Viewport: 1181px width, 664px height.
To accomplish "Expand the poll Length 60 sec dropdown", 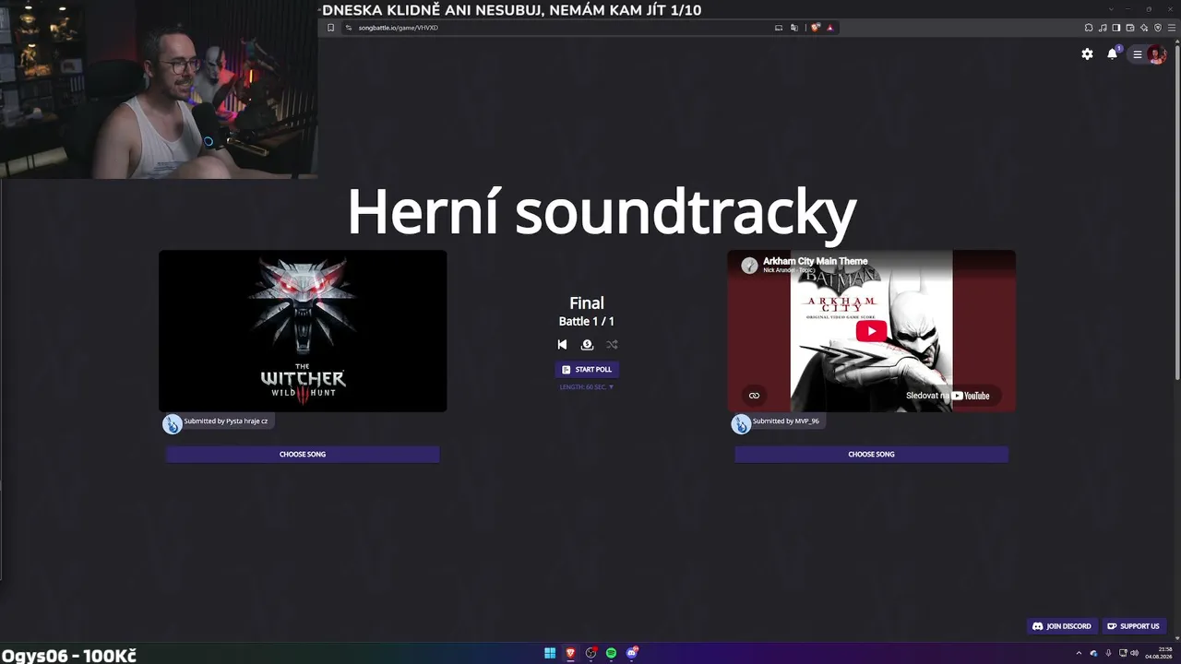I will 587,387.
